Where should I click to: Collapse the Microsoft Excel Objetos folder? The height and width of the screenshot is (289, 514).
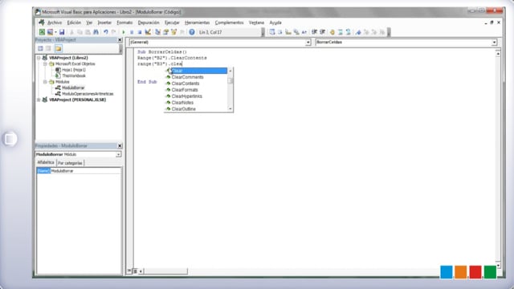click(45, 64)
